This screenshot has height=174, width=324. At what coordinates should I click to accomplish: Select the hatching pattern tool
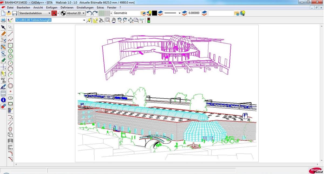pyautogui.click(x=3, y=93)
